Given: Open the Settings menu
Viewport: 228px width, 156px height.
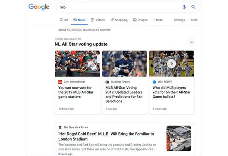Looking at the screenshot, I should click(179, 20).
